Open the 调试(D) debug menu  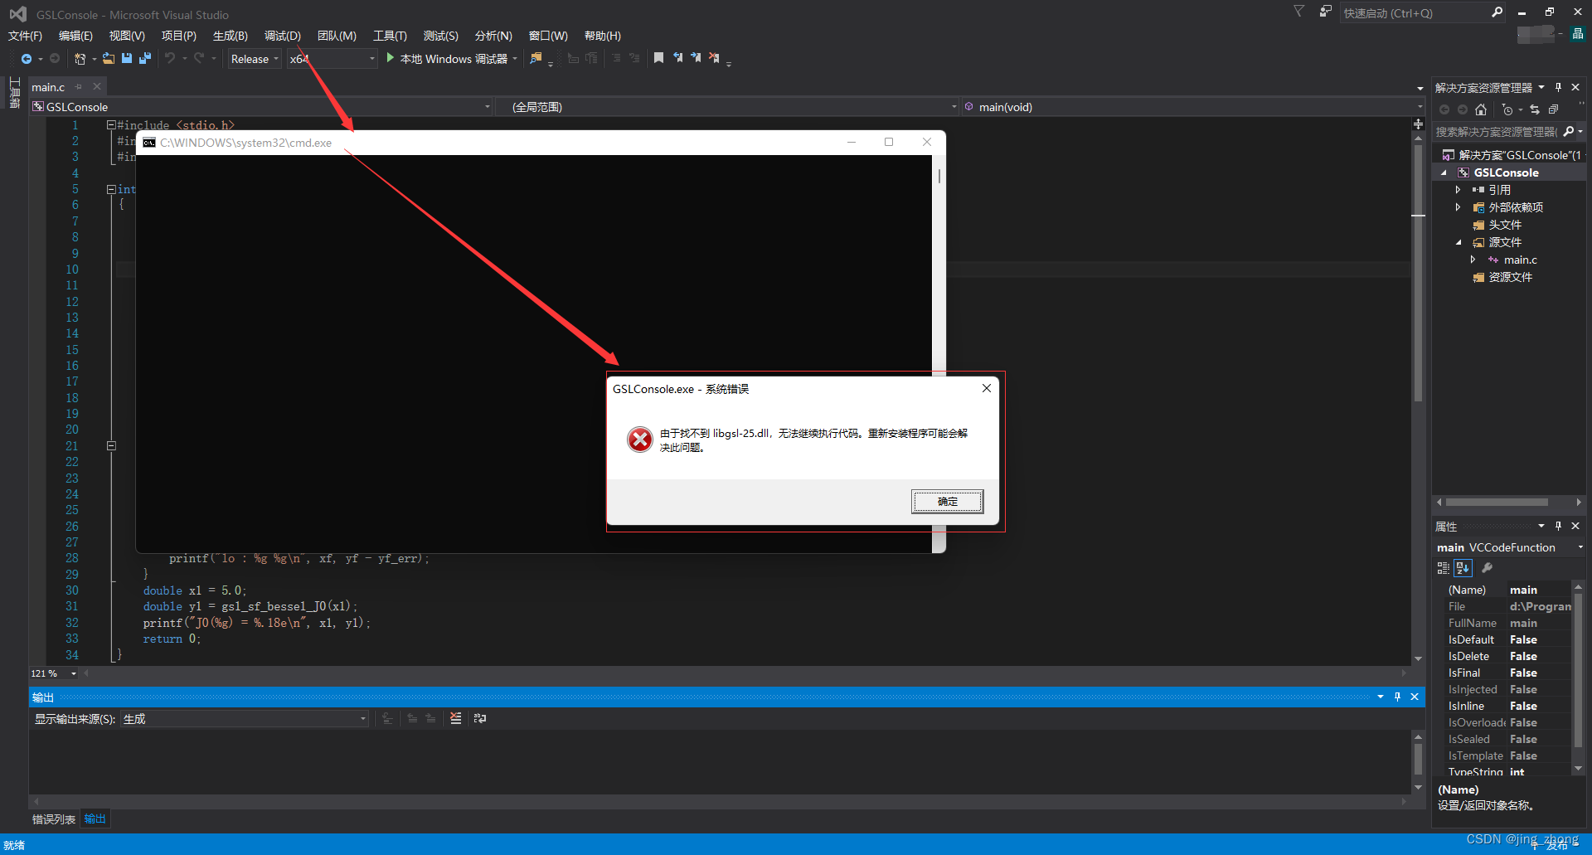pos(282,36)
